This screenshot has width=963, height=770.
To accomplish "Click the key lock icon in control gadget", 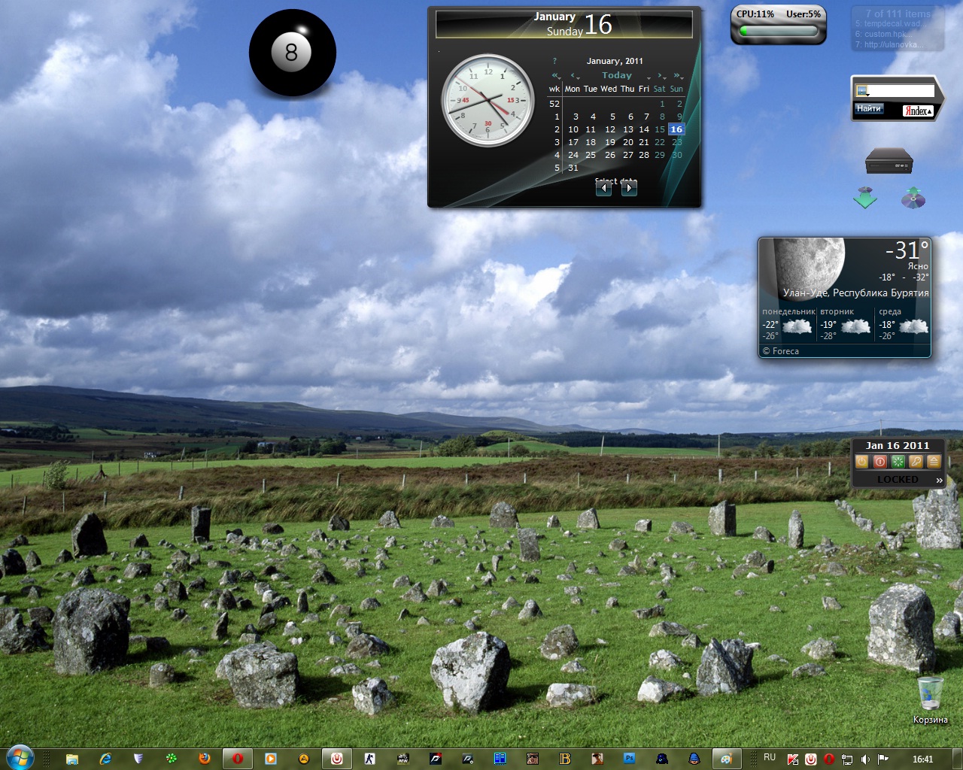I will pos(916,462).
